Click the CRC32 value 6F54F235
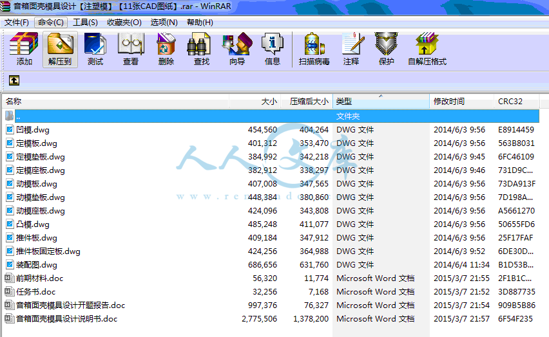549x337 pixels. pyautogui.click(x=515, y=319)
